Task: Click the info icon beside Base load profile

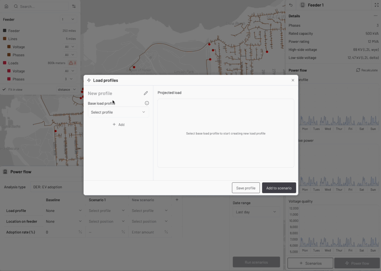Action: pyautogui.click(x=147, y=103)
